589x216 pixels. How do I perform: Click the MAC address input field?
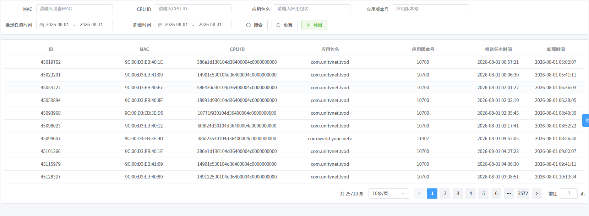click(75, 9)
